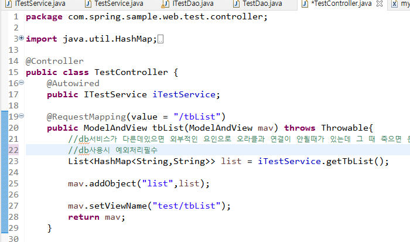This screenshot has height=242, width=410.
Task: Click the @Autowired annotation
Action: click(x=73, y=83)
